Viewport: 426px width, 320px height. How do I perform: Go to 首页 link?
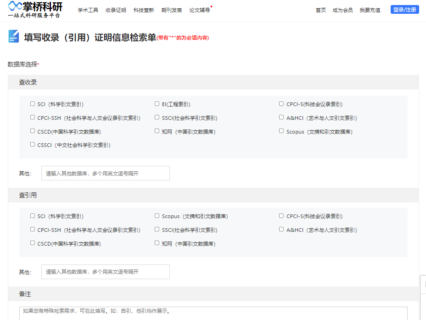[x=320, y=10]
